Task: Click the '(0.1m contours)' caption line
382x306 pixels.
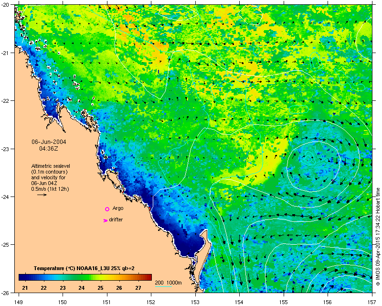Action: click(x=49, y=172)
